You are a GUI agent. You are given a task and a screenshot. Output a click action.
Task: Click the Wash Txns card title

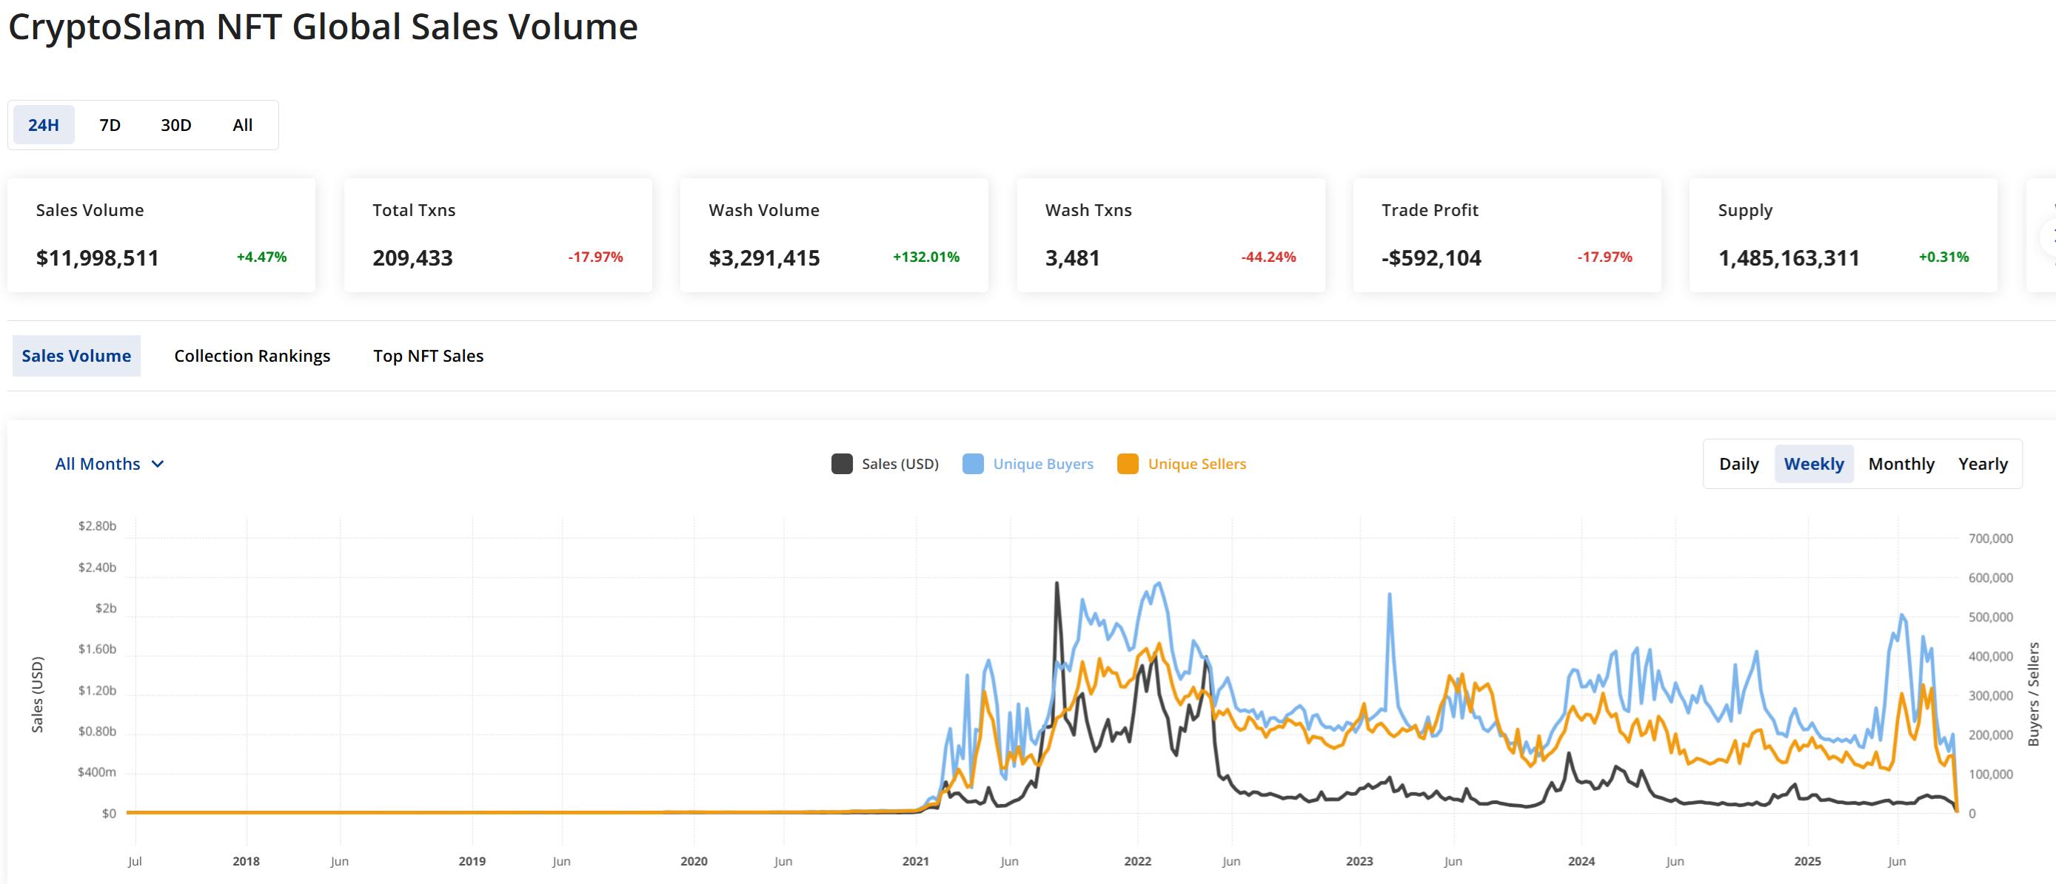pyautogui.click(x=1088, y=210)
